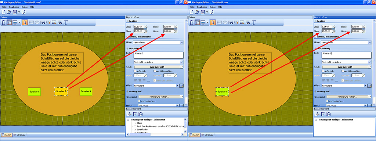
Task: Click Oben field showing 13,30 cm
Action: pyautogui.click(x=138, y=31)
